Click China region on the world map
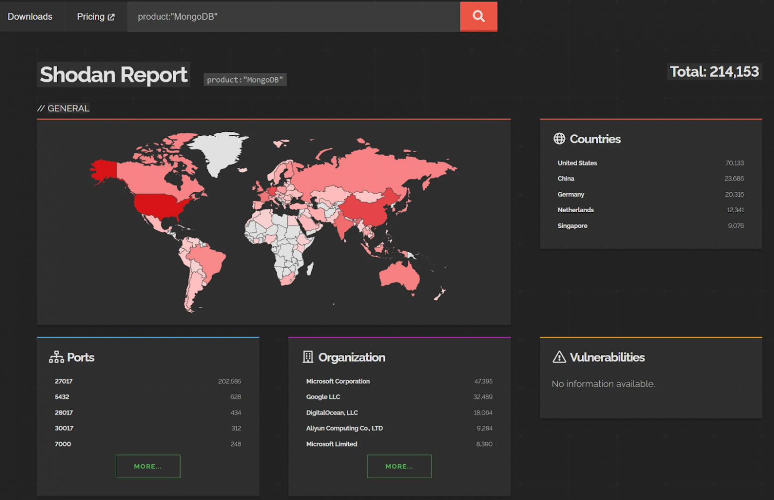774x500 pixels. [x=367, y=208]
